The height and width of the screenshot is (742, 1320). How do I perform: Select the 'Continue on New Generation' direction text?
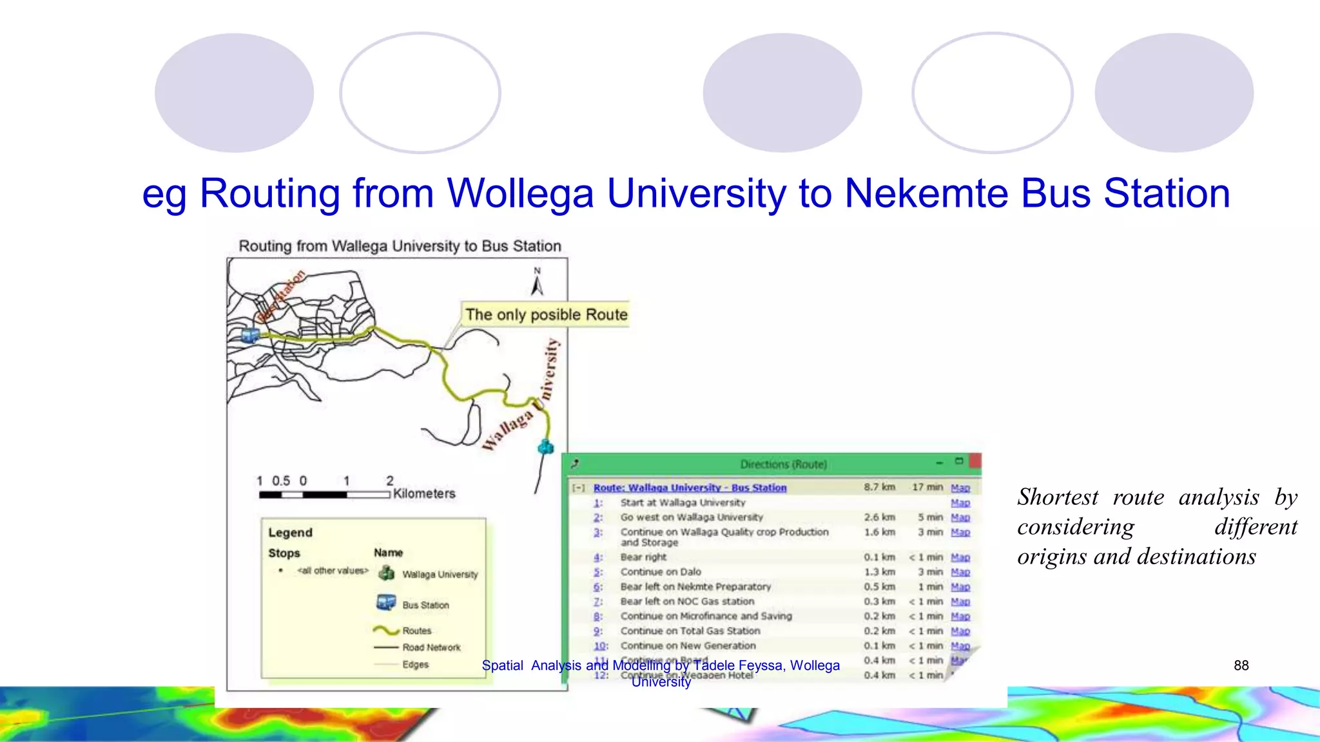tap(688, 646)
